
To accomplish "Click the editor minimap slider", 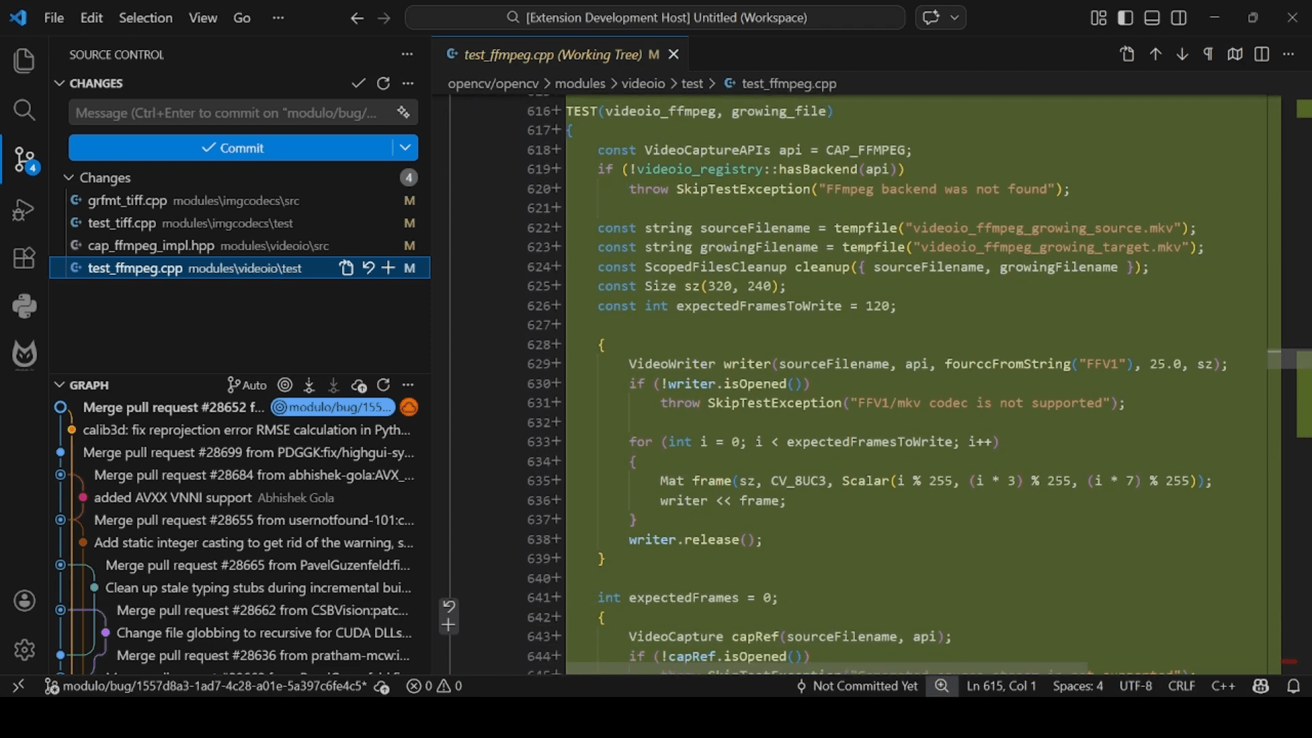I will pos(1289,359).
